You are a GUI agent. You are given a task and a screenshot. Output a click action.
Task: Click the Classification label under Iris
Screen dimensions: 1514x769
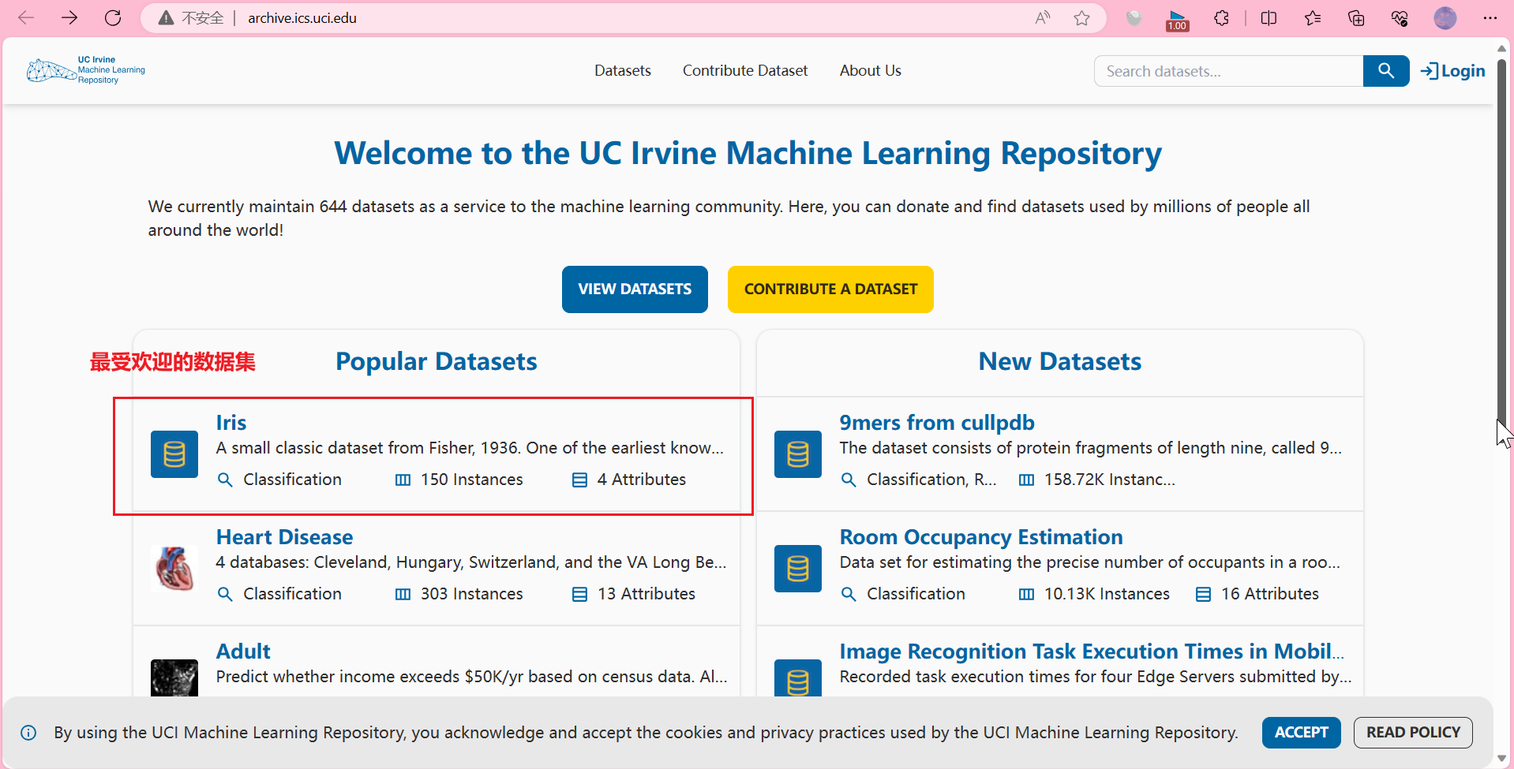coord(292,480)
